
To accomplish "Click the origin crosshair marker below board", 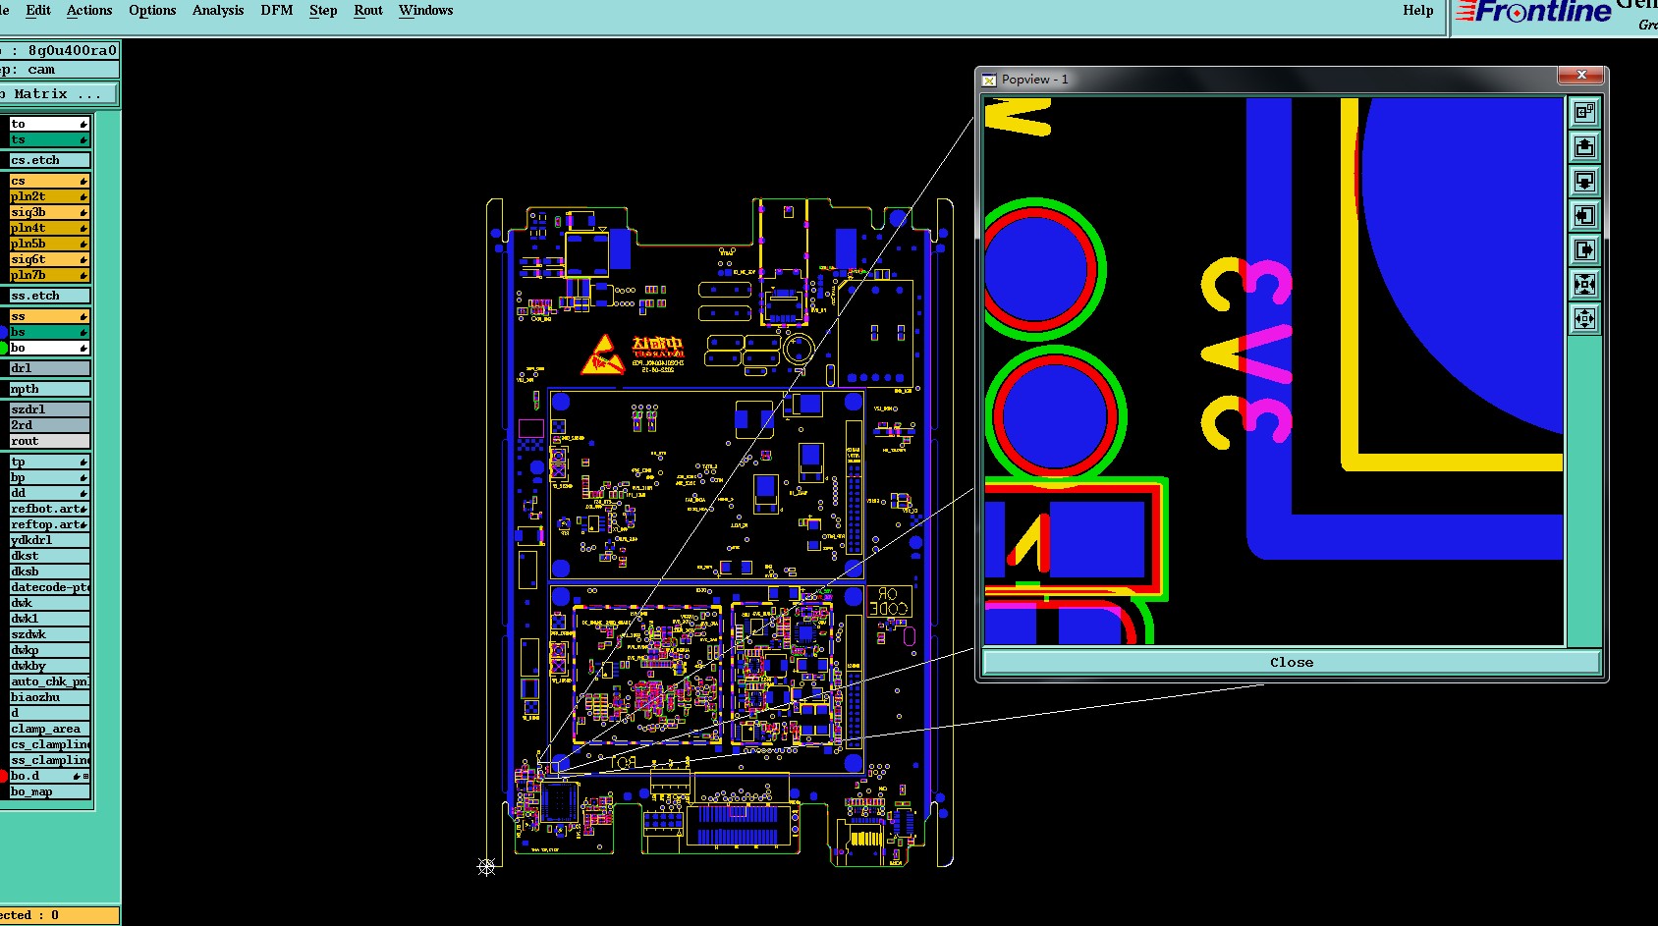I will tap(486, 866).
